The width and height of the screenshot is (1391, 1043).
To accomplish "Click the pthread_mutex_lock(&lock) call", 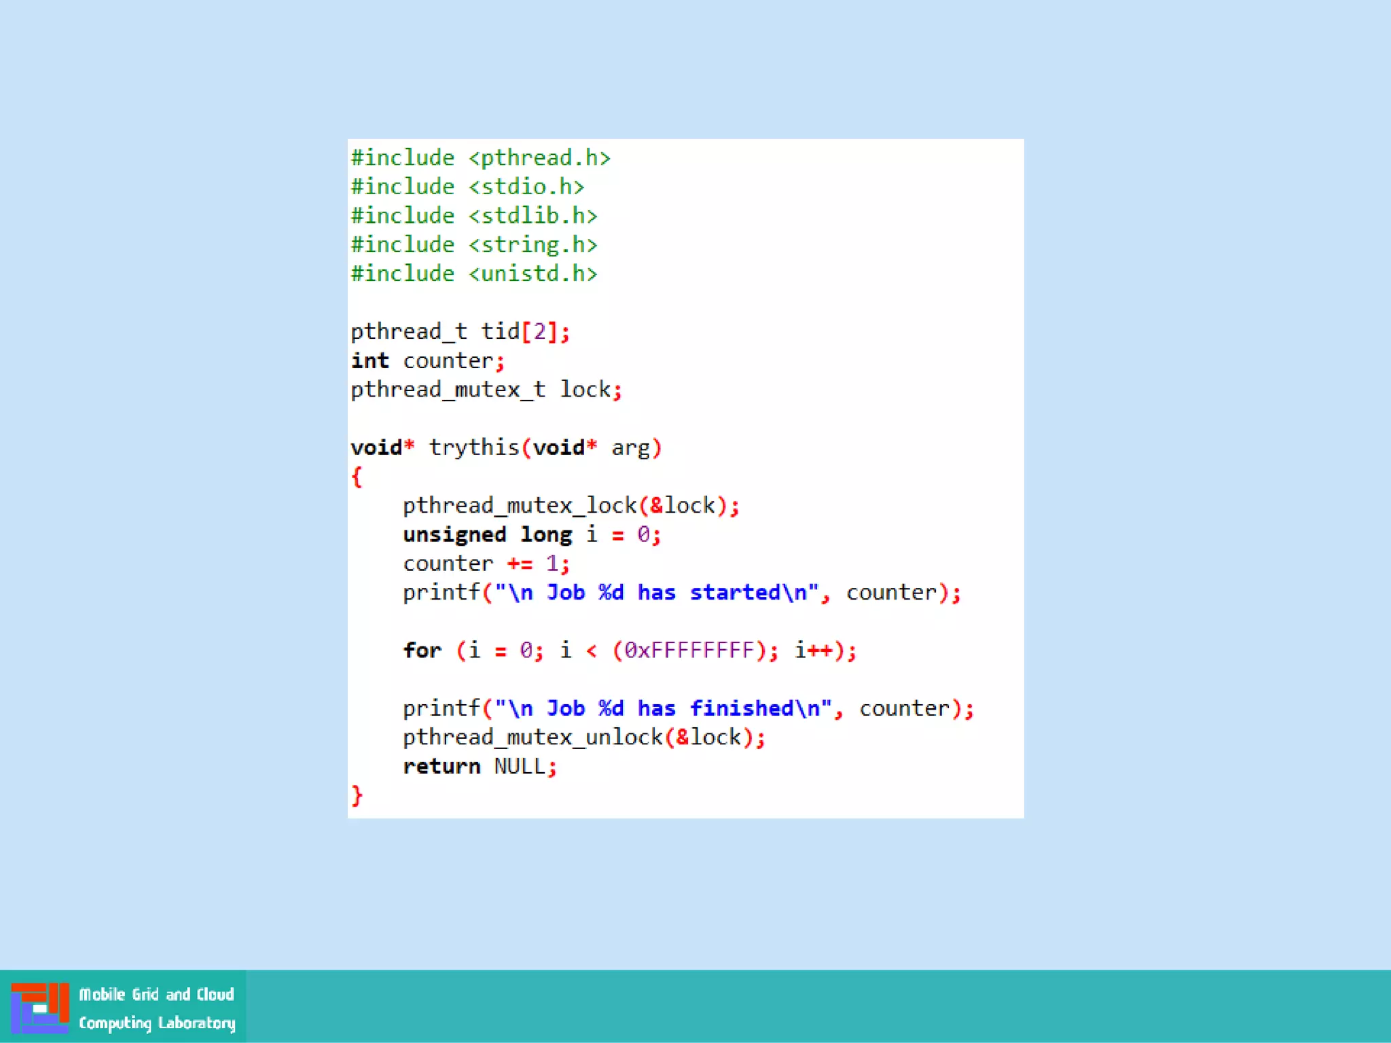I will tap(571, 506).
